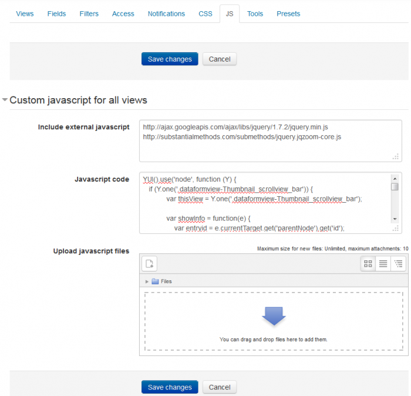Image resolution: width=411 pixels, height=396 pixels.
Task: Go to the Notifications tab
Action: click(166, 14)
